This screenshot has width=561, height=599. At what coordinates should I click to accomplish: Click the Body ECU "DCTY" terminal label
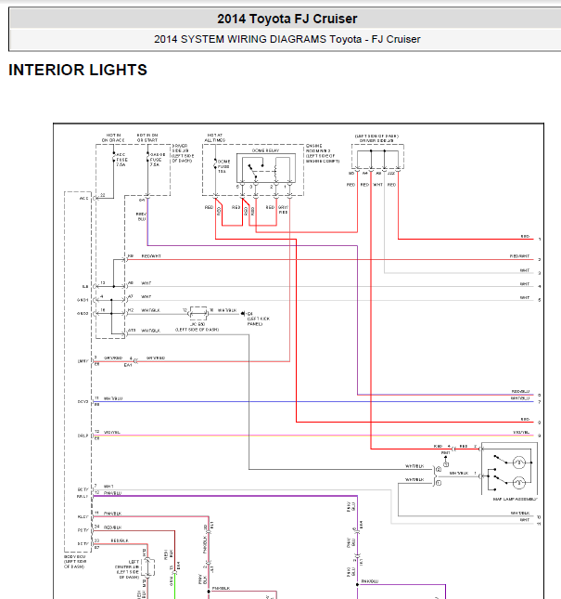tap(83, 543)
